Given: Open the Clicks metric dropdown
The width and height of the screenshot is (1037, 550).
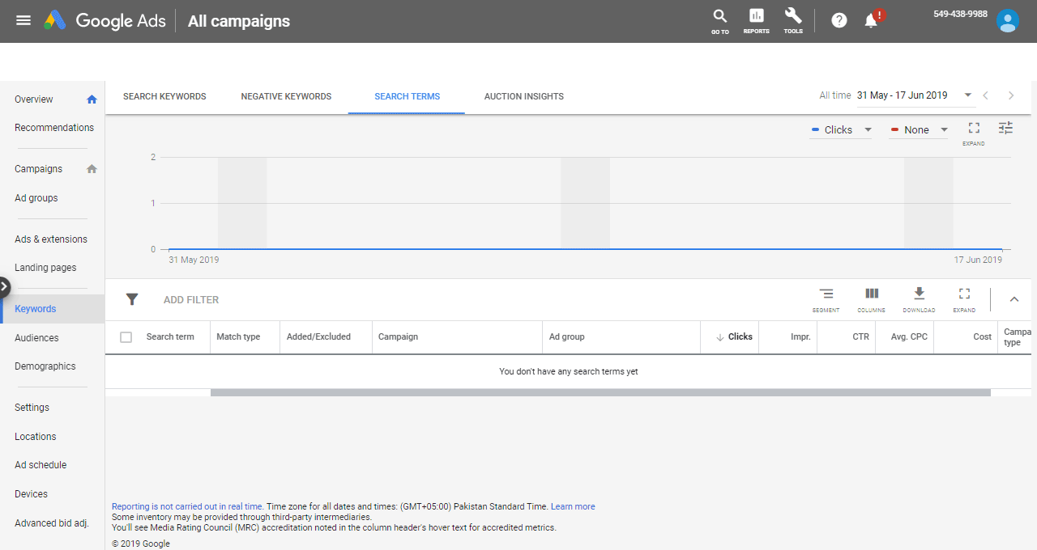Looking at the screenshot, I should (841, 129).
